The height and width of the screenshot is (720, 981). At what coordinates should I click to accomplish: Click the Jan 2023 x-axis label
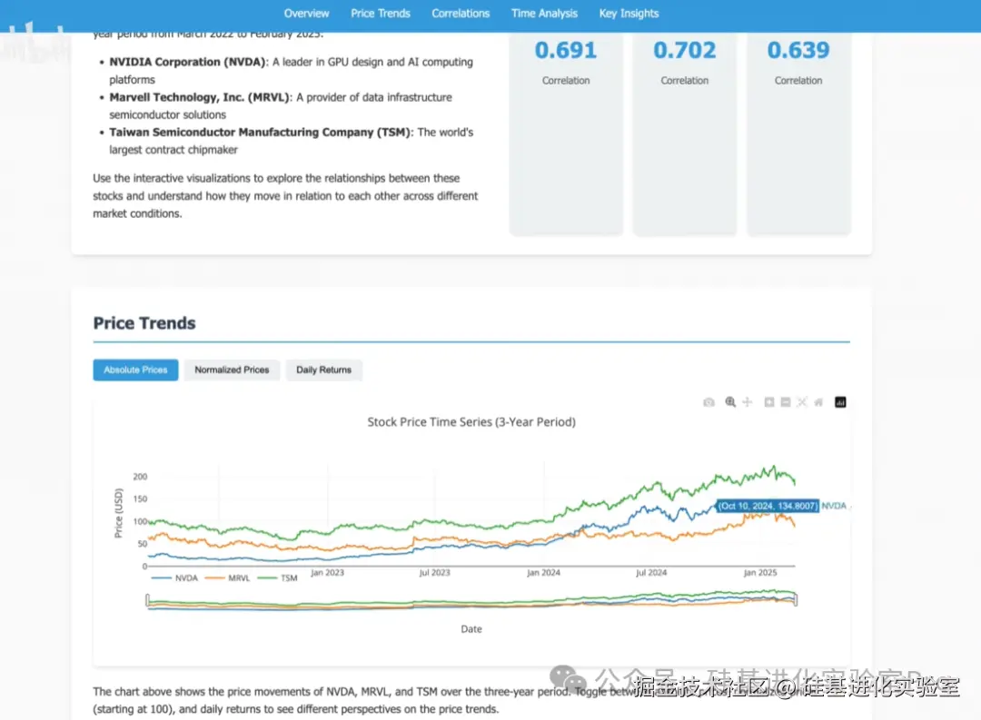[327, 572]
